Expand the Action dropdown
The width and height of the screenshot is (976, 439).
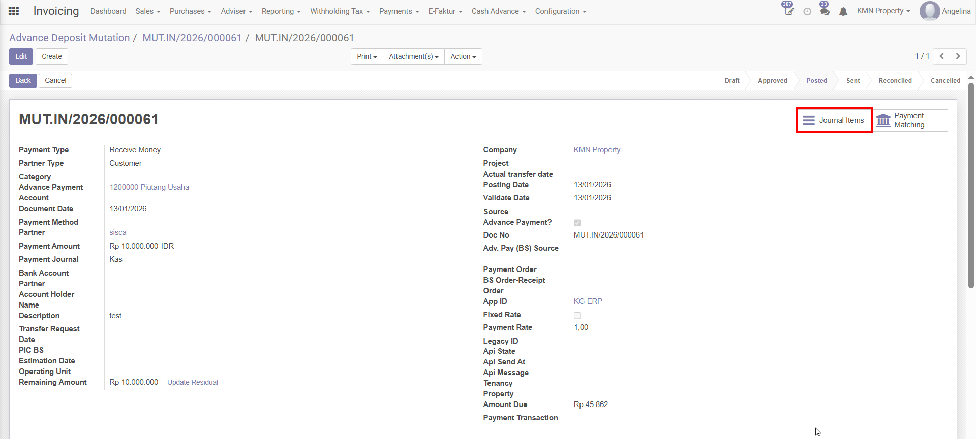[463, 56]
